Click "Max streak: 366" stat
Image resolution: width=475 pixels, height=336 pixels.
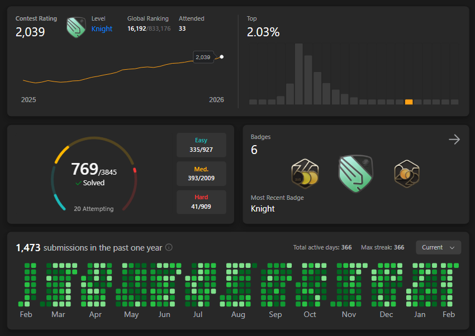383,247
